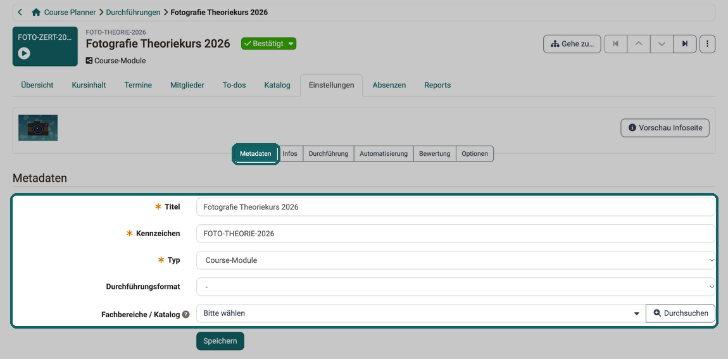728x359 pixels.
Task: Click the play icon on FOTO-ZERT tile
Action: click(x=24, y=53)
